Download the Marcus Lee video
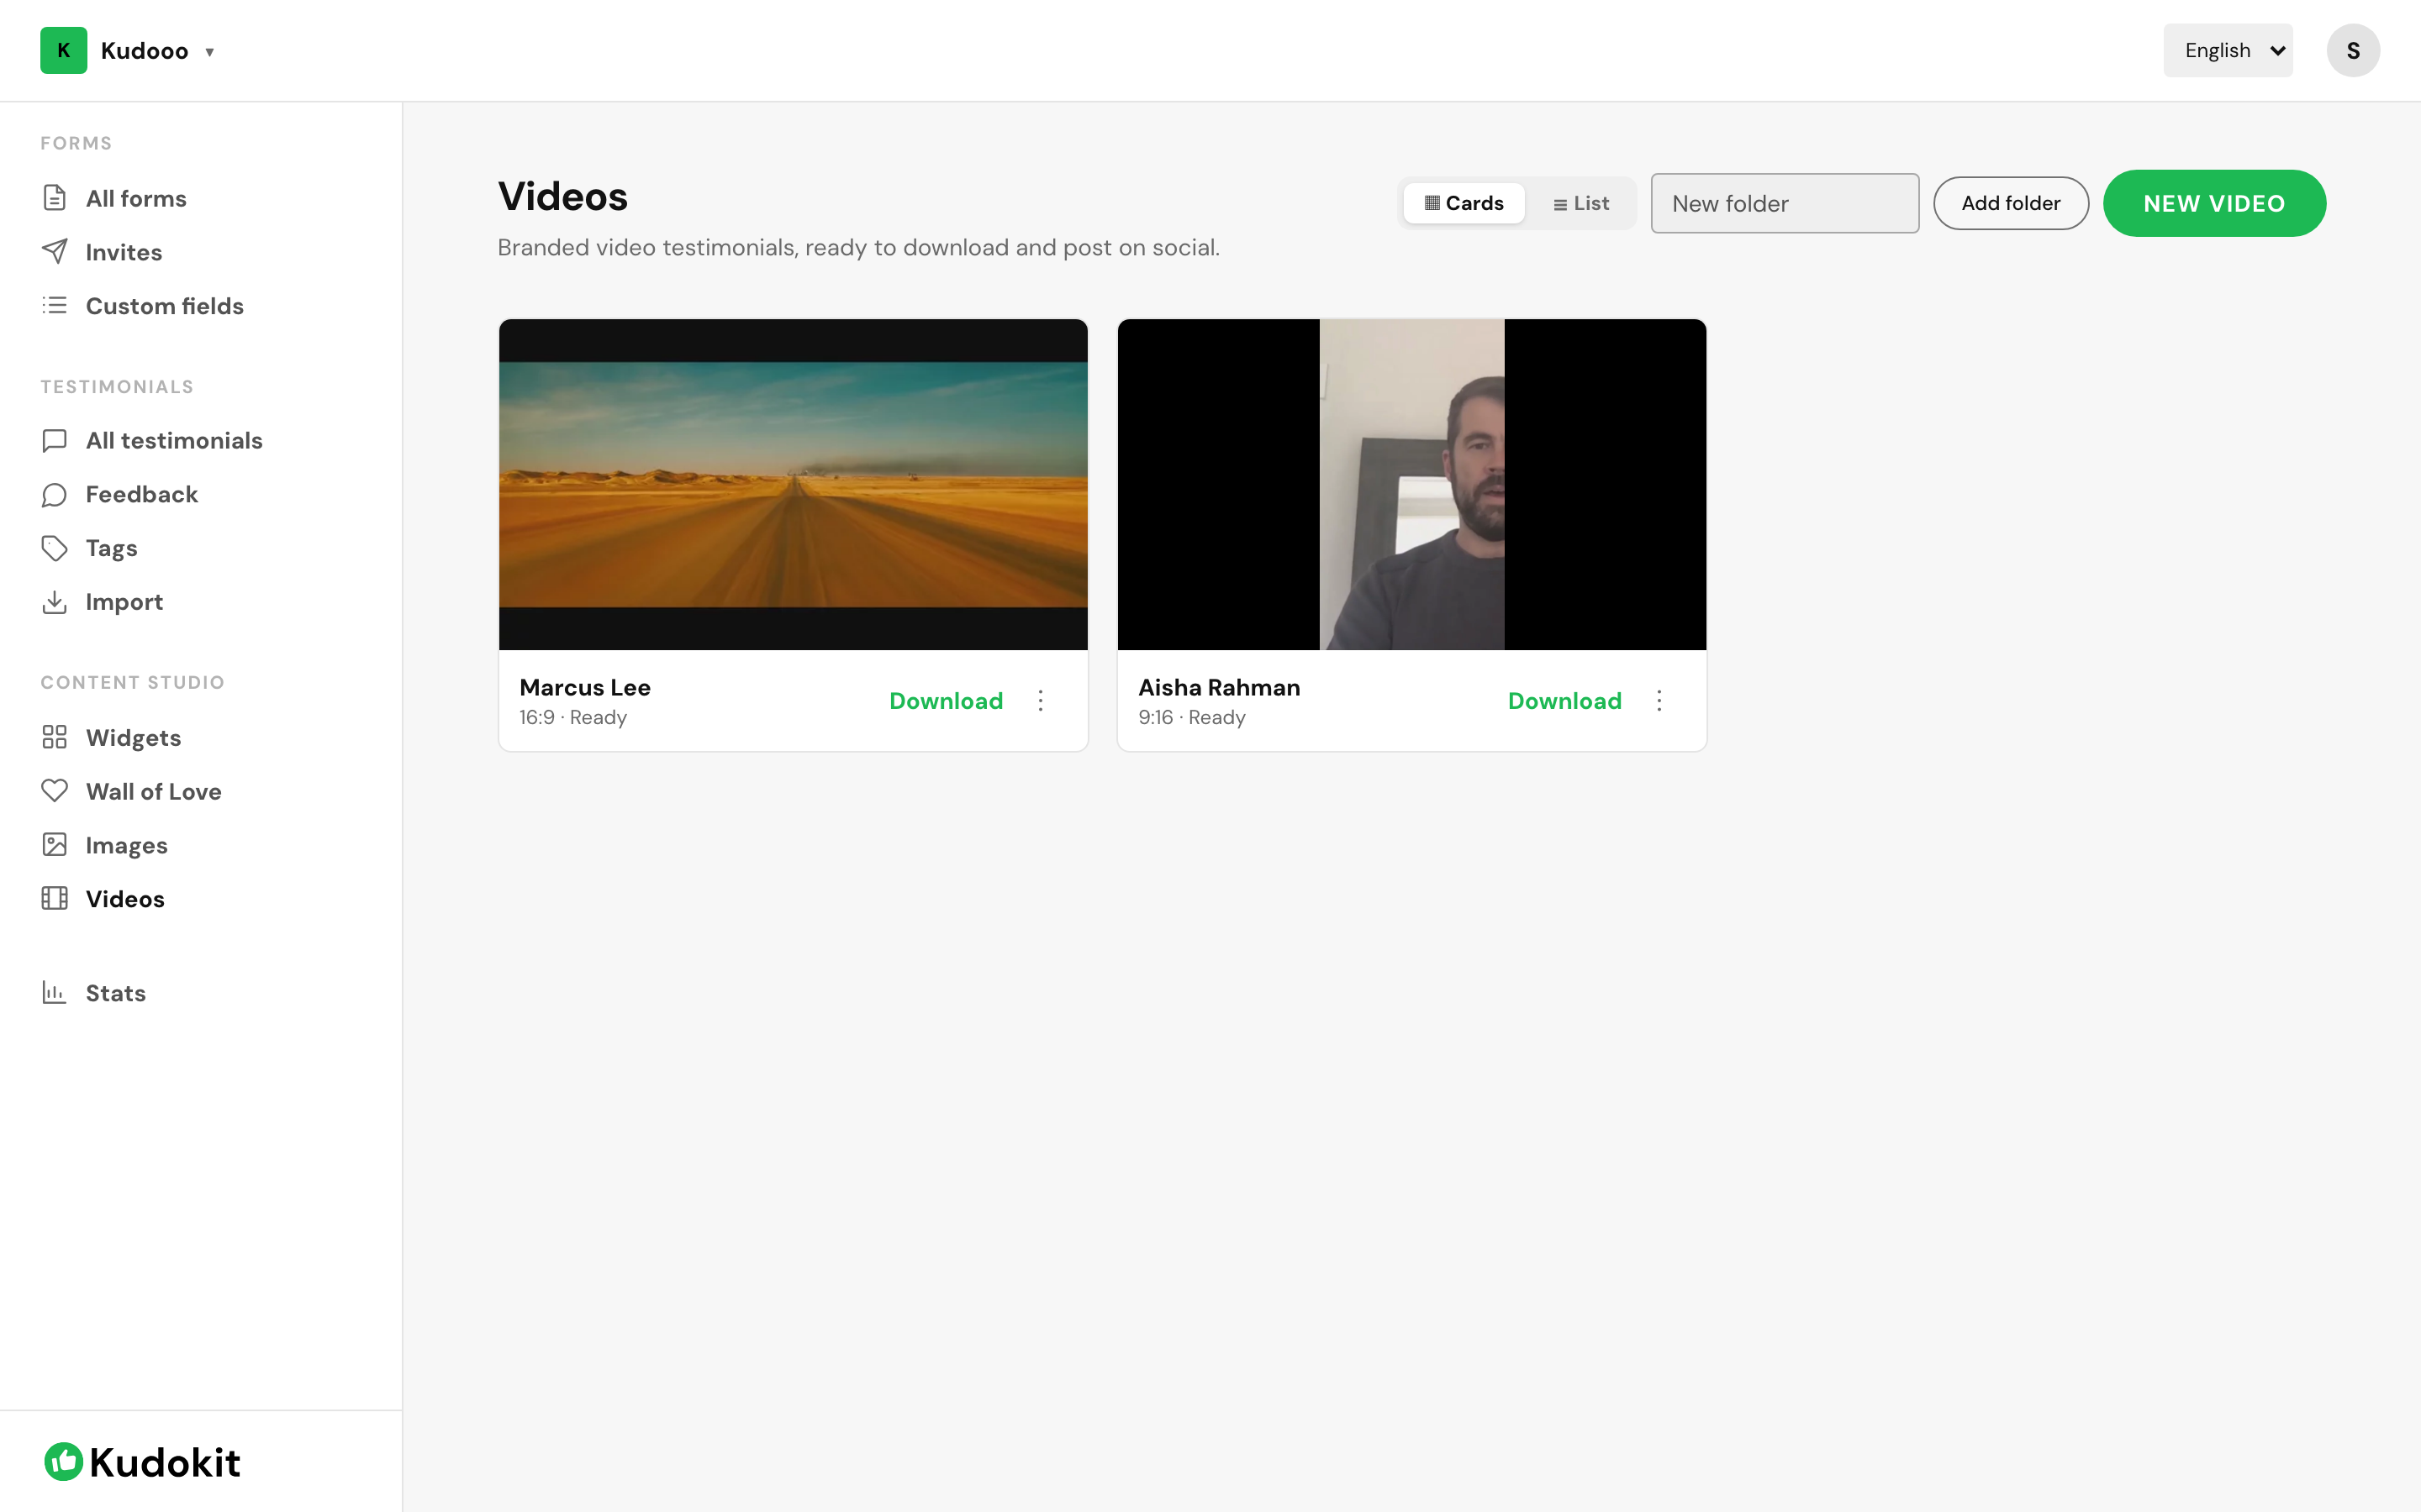Image resolution: width=2421 pixels, height=1512 pixels. [946, 701]
